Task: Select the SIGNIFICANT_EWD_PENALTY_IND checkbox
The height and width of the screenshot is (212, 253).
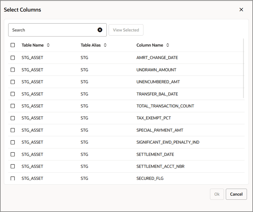Action: (x=13, y=142)
